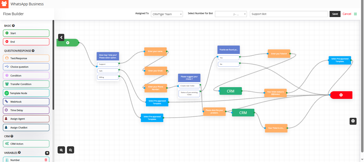Click the Support Bot name field

289,14
